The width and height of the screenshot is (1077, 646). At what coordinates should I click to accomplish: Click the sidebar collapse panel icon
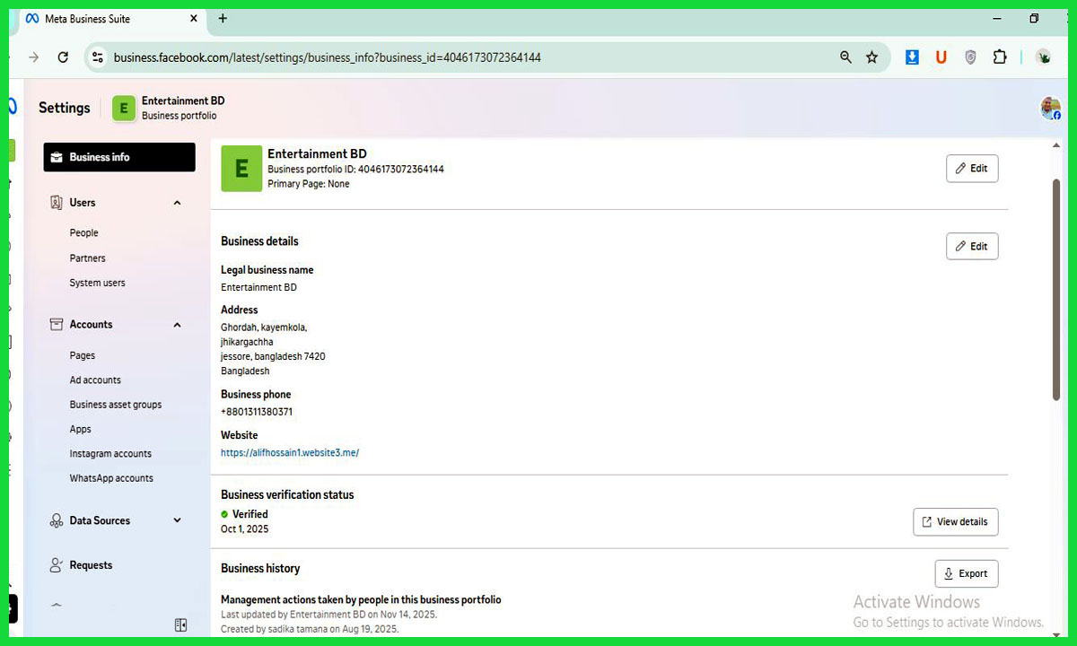pyautogui.click(x=180, y=624)
